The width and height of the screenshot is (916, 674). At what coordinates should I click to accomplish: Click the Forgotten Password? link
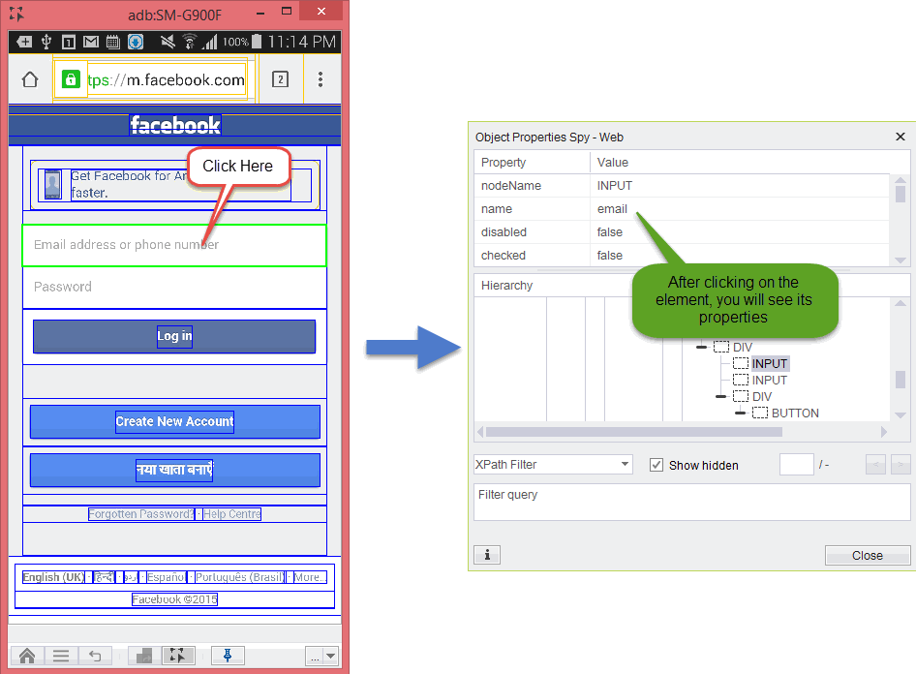click(141, 514)
